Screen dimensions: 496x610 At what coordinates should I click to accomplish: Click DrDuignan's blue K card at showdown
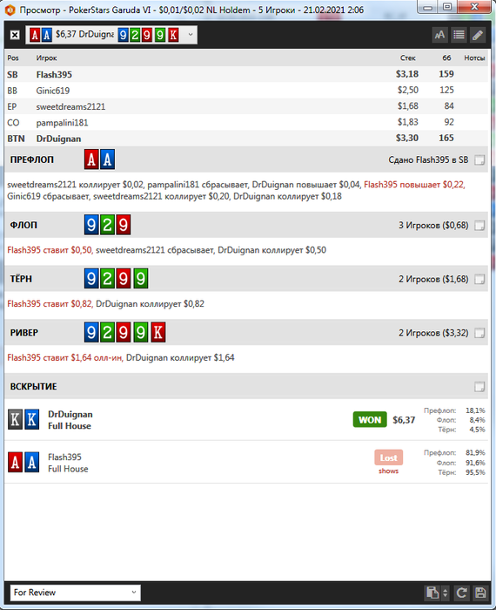32,419
